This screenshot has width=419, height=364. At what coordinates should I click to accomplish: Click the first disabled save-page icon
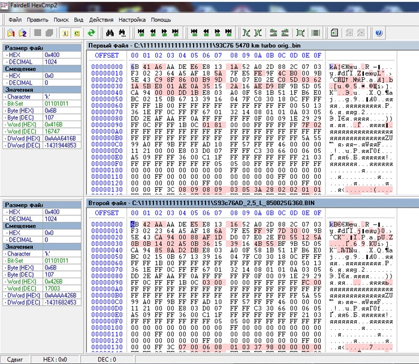click(349, 33)
